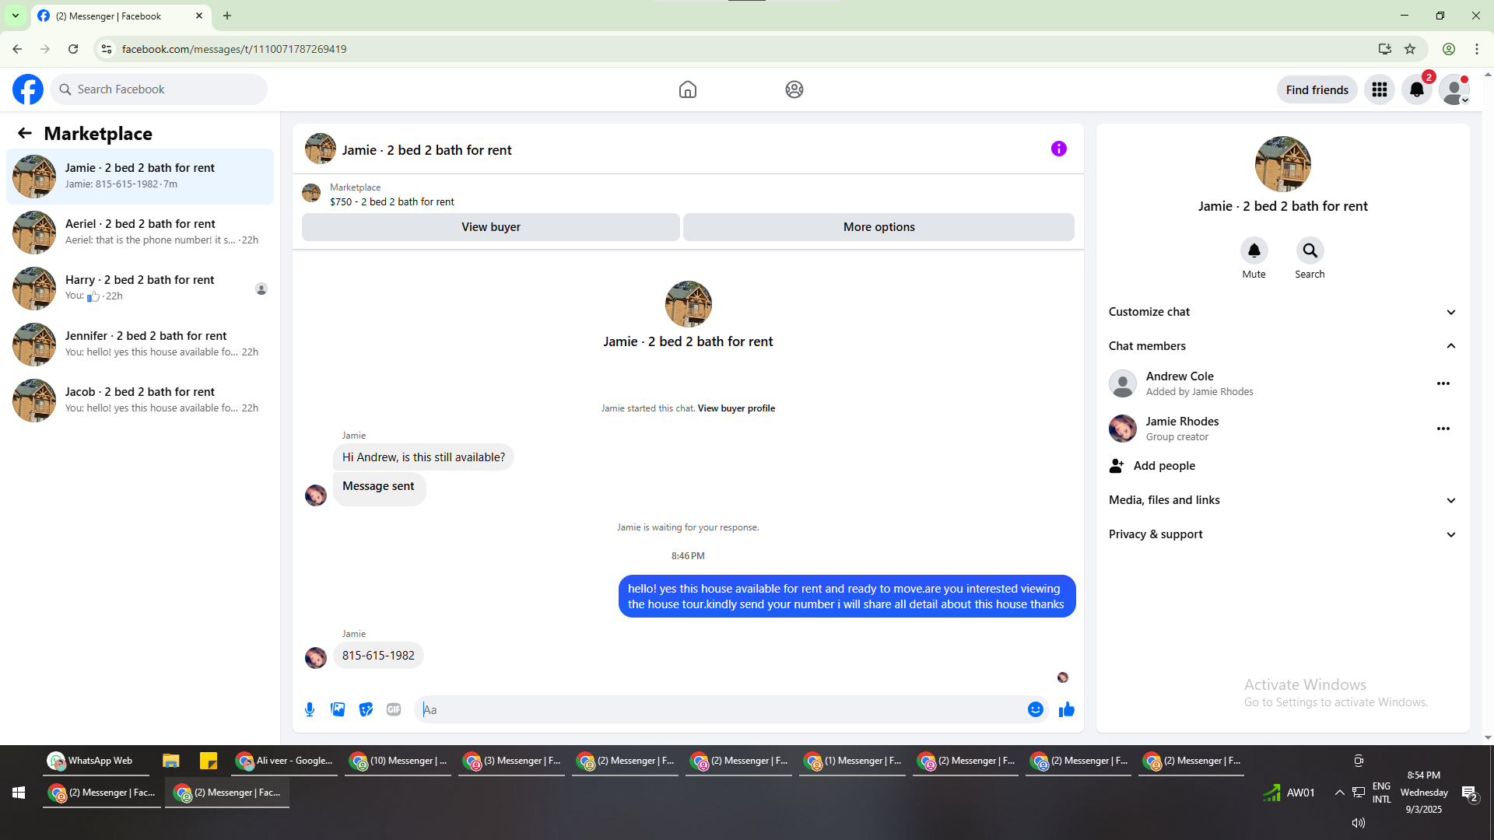1494x840 pixels.
Task: Open the notifications bell
Action: point(1417,89)
